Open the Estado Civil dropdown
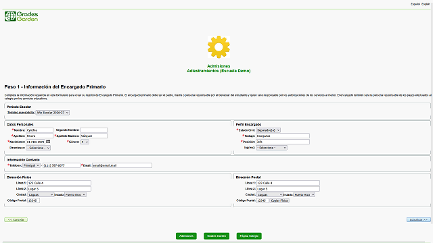 tap(268, 130)
